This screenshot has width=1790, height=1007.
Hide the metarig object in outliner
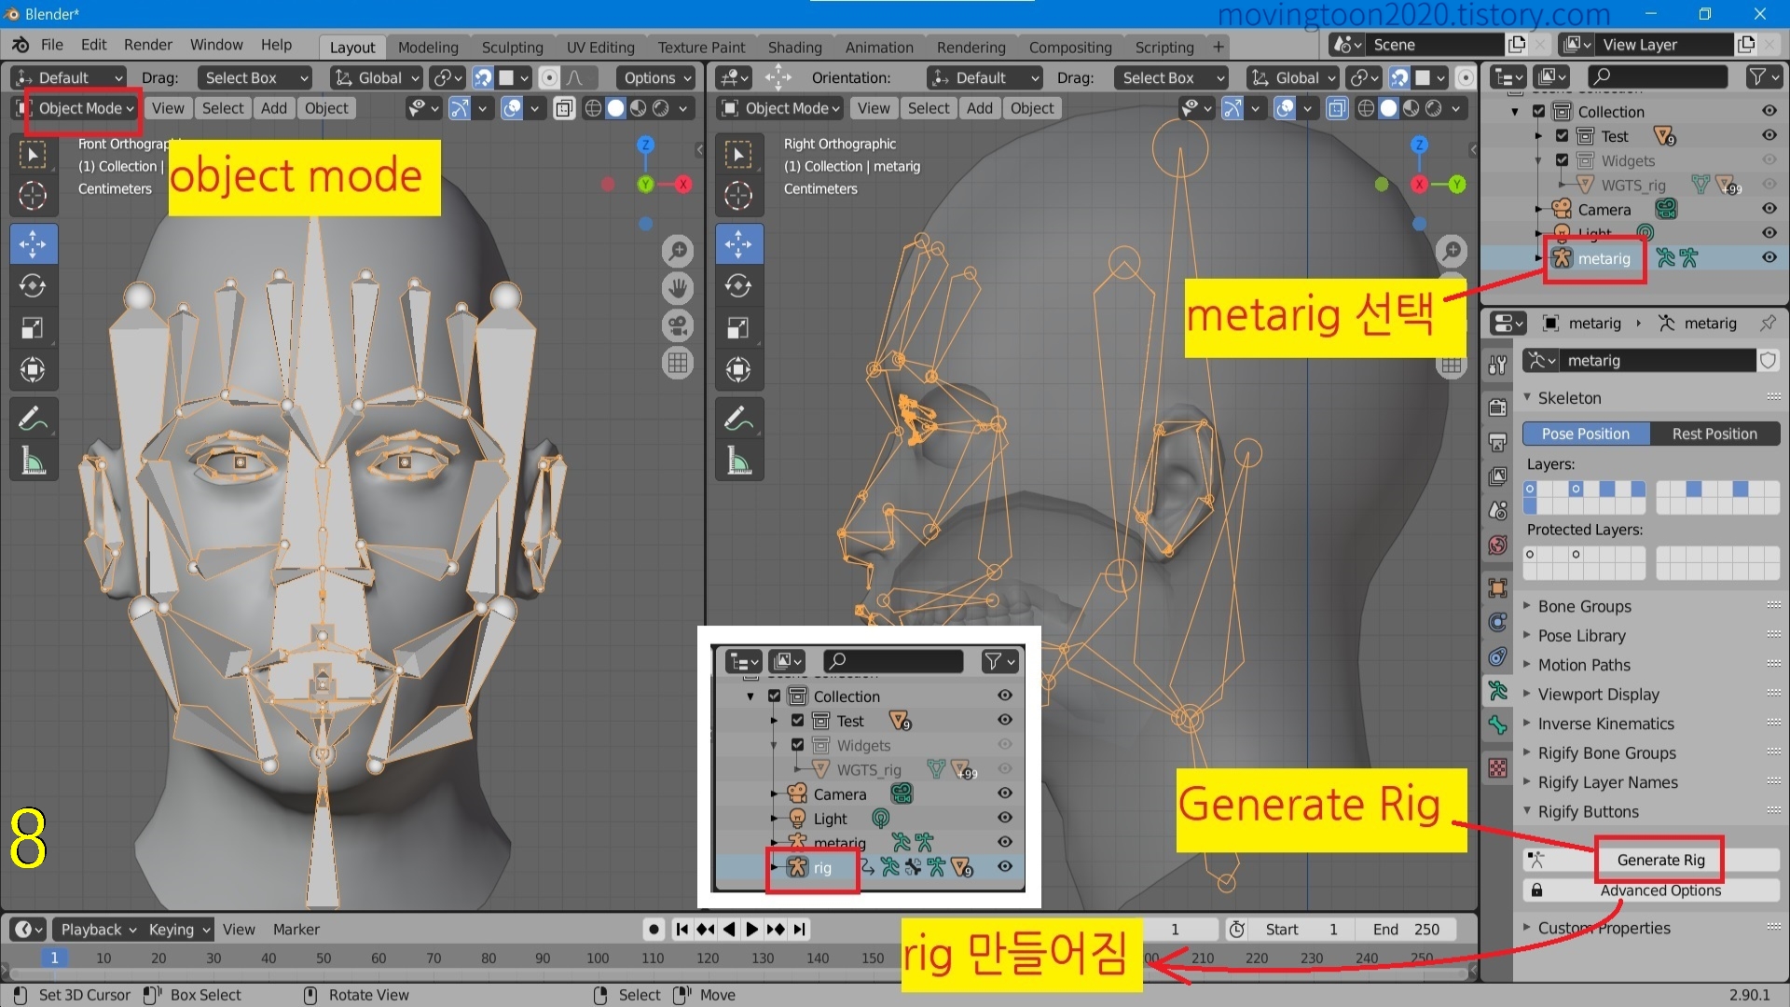[x=1769, y=258]
